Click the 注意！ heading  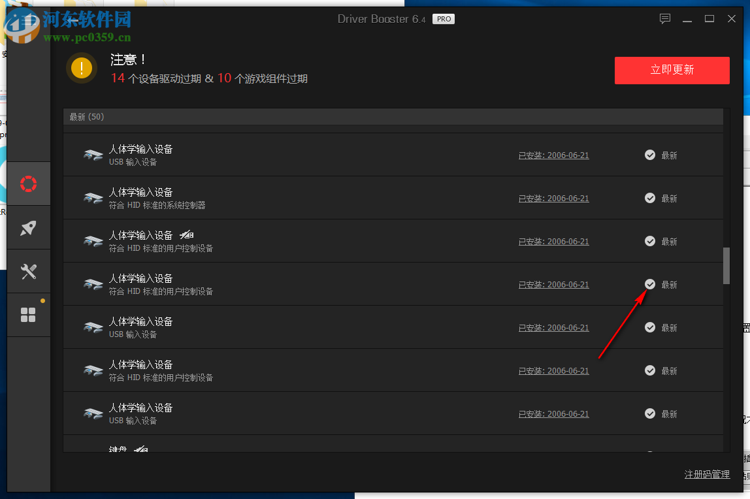point(129,59)
